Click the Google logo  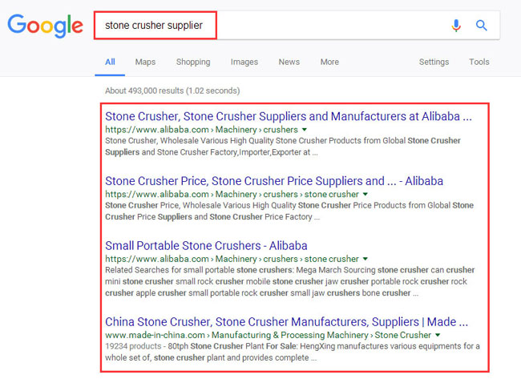coord(45,26)
